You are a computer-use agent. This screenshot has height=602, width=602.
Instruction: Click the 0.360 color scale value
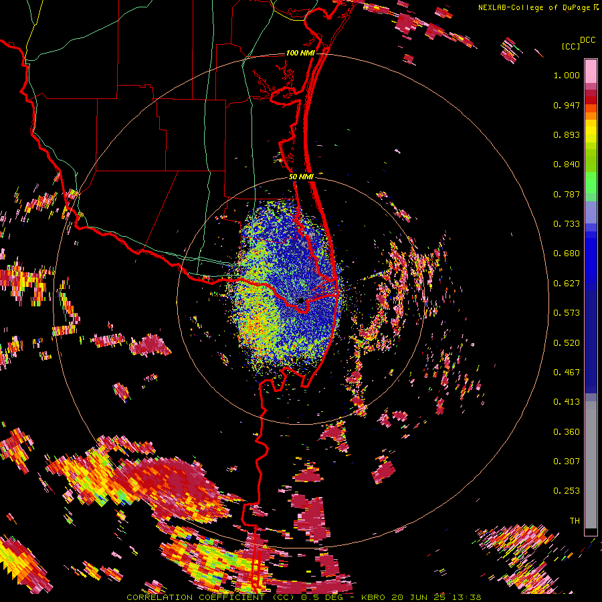567,432
